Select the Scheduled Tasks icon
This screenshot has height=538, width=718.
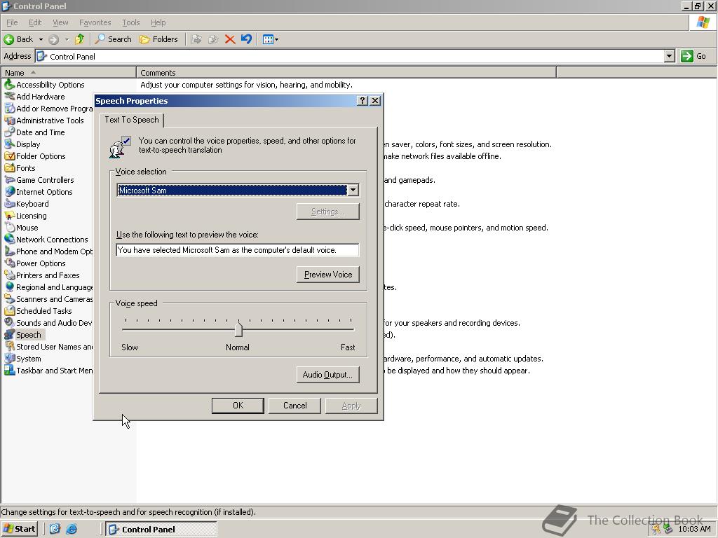pyautogui.click(x=10, y=310)
